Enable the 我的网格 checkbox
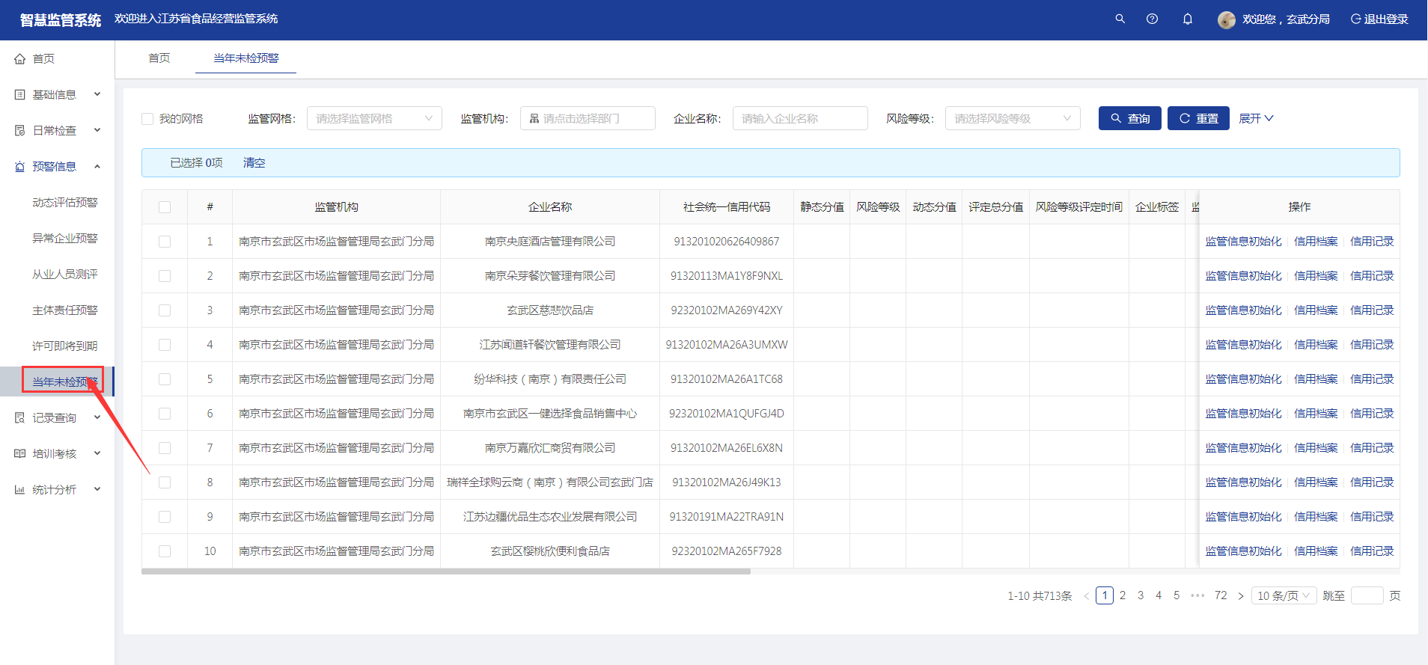Image resolution: width=1428 pixels, height=665 pixels. point(147,119)
